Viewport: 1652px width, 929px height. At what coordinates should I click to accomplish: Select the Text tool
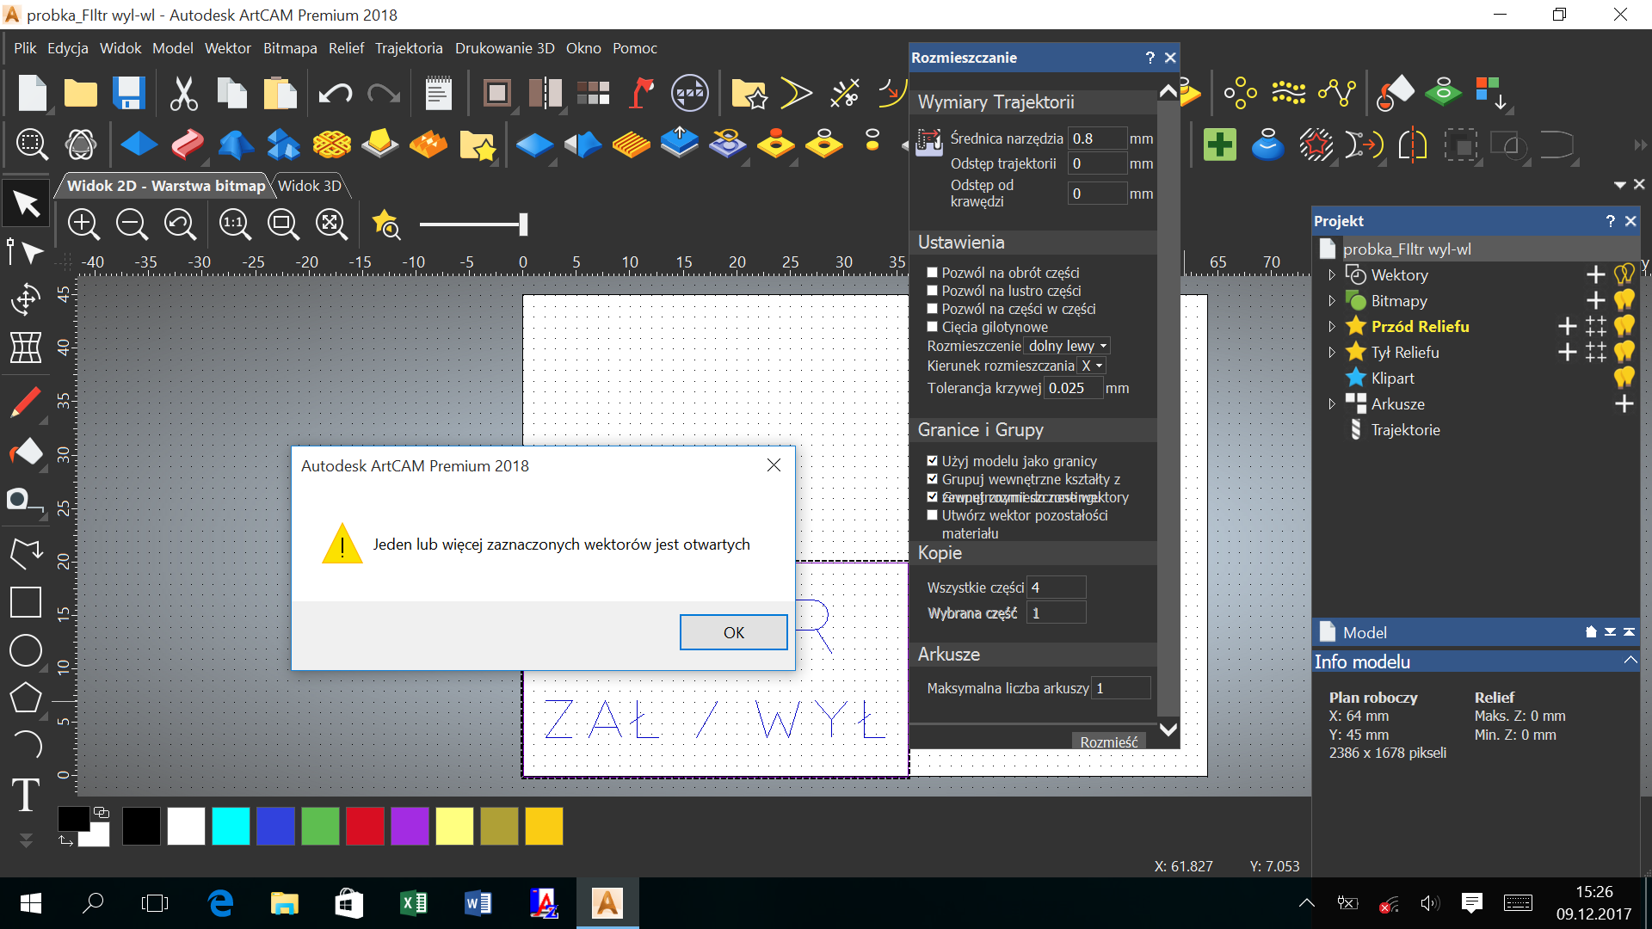click(26, 794)
